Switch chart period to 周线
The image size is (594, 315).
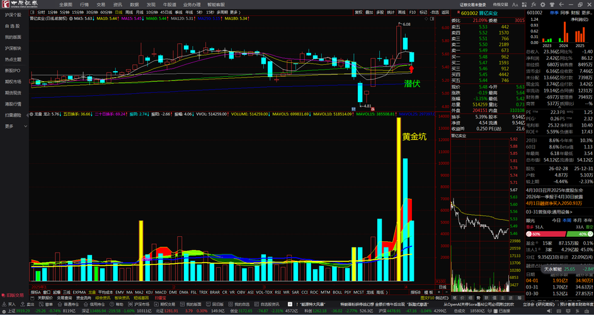[x=129, y=12]
